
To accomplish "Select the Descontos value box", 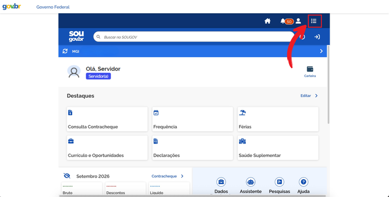I will pos(125,189).
